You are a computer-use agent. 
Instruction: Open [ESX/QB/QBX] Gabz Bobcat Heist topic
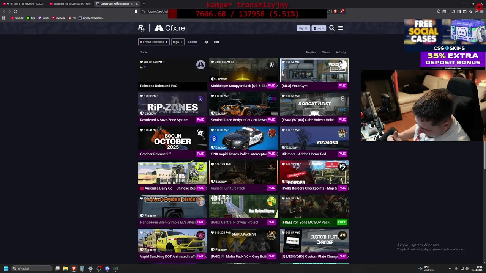[308, 120]
